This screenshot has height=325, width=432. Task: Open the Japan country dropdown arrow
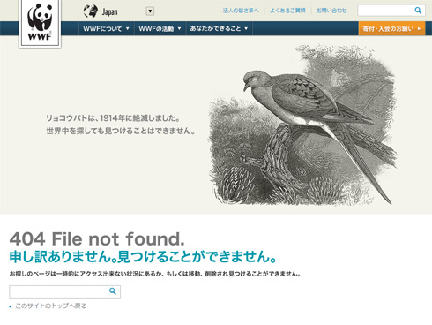[x=150, y=11]
